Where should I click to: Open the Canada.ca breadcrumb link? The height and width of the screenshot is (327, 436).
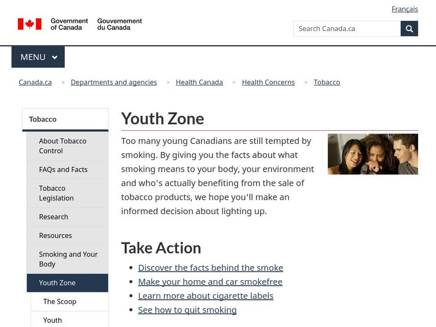click(x=35, y=82)
